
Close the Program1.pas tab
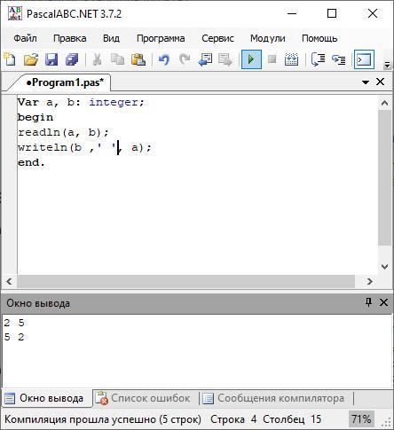pos(380,82)
